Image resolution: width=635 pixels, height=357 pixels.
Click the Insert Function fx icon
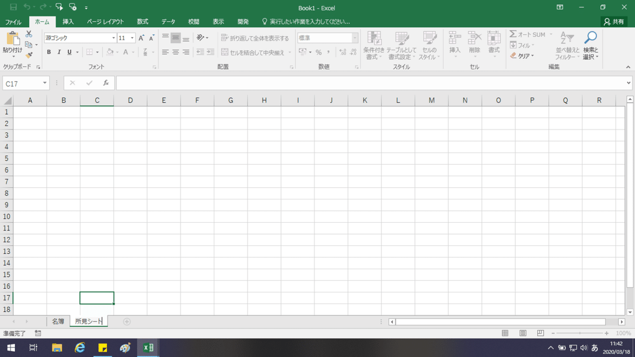(x=106, y=83)
